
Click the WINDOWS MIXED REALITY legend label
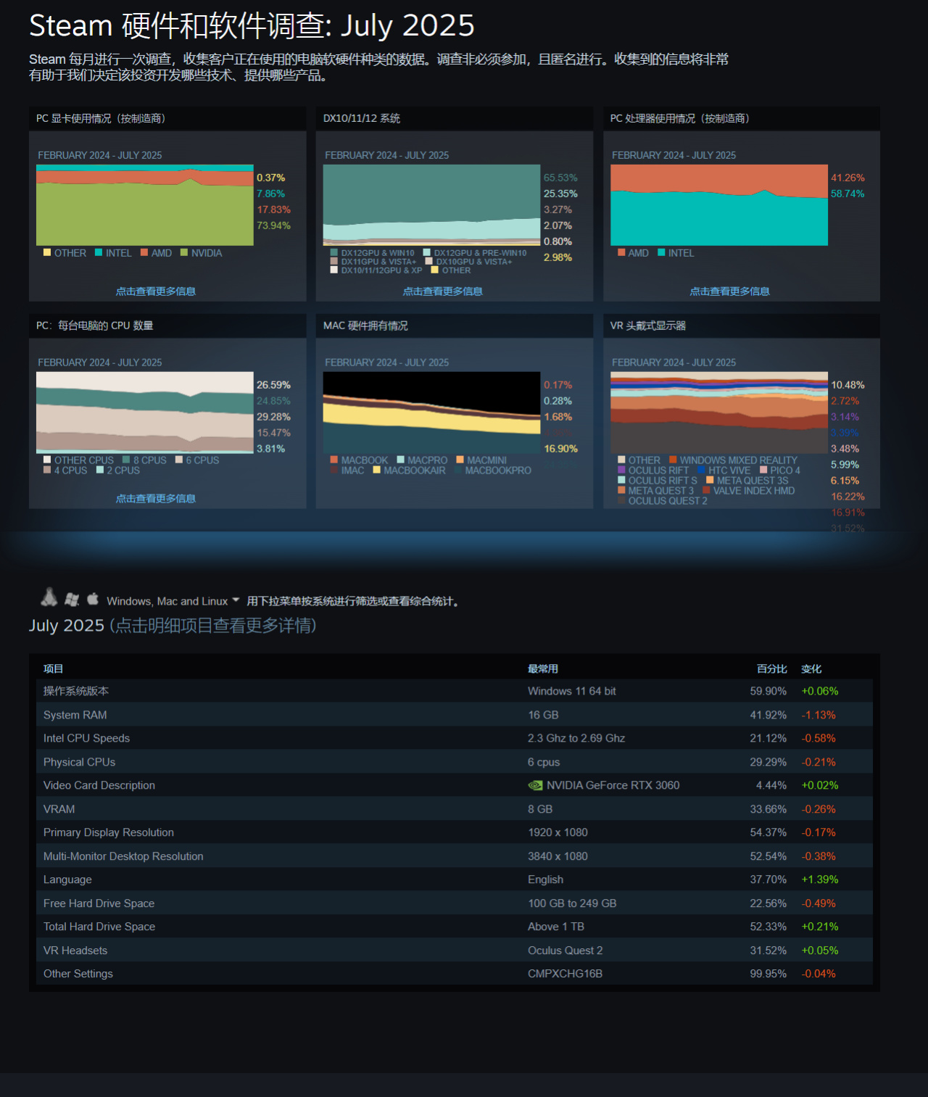point(739,460)
